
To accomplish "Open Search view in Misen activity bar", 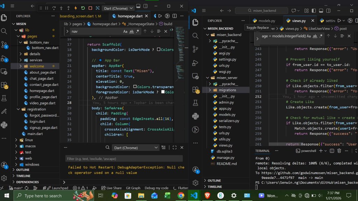I will (4, 31).
